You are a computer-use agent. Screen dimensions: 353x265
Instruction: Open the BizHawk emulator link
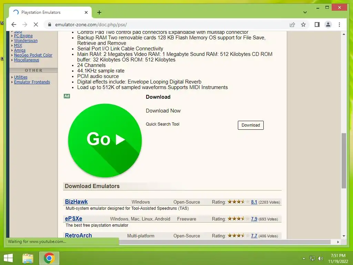[x=76, y=202]
